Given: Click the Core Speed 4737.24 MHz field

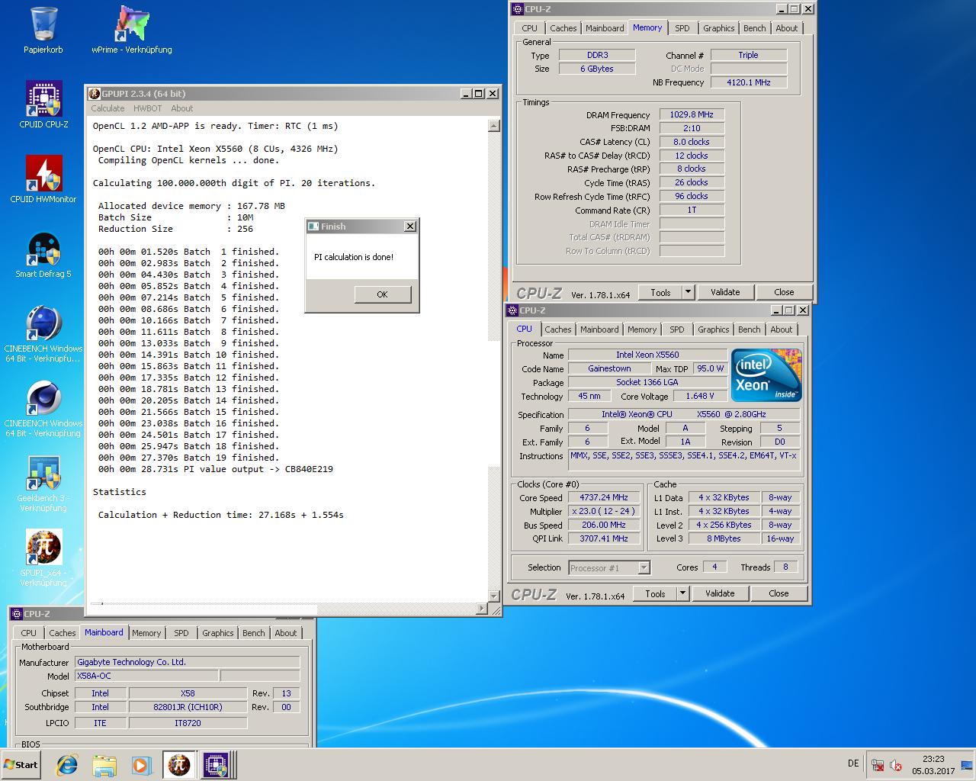Looking at the screenshot, I should (603, 497).
